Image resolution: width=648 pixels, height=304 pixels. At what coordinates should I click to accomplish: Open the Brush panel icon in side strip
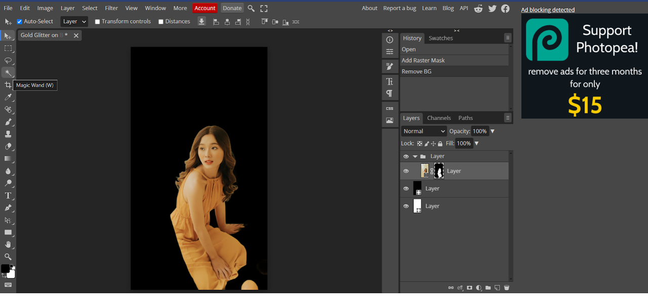click(389, 66)
